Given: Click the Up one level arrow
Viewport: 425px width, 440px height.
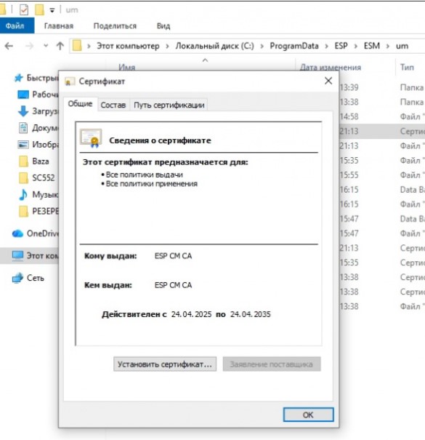Looking at the screenshot, I should [60, 46].
